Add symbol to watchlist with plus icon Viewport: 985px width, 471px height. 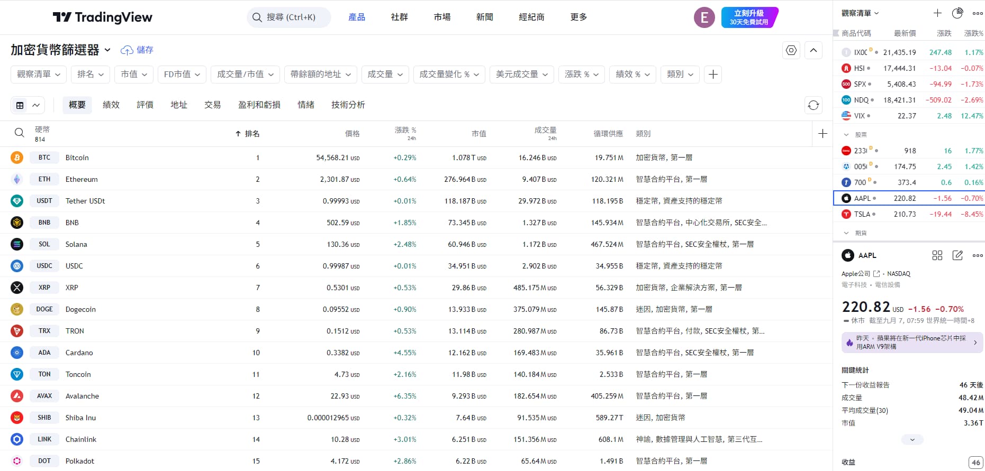click(937, 13)
